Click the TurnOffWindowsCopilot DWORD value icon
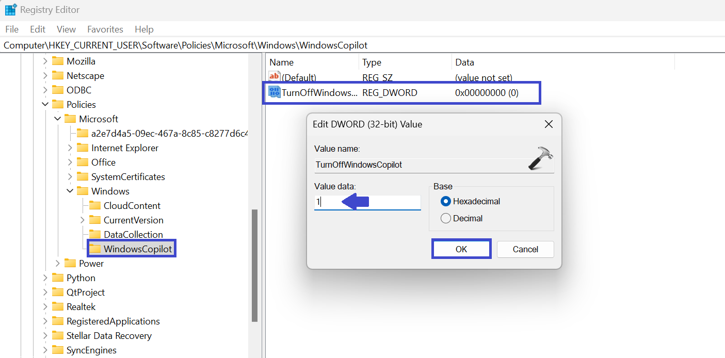 coord(275,92)
